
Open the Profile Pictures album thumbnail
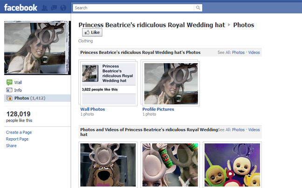point(171,83)
